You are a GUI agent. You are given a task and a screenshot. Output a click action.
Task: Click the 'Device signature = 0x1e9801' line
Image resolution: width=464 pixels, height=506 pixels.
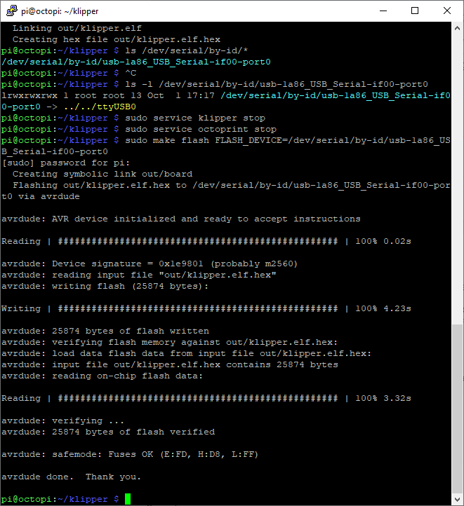pos(150,264)
